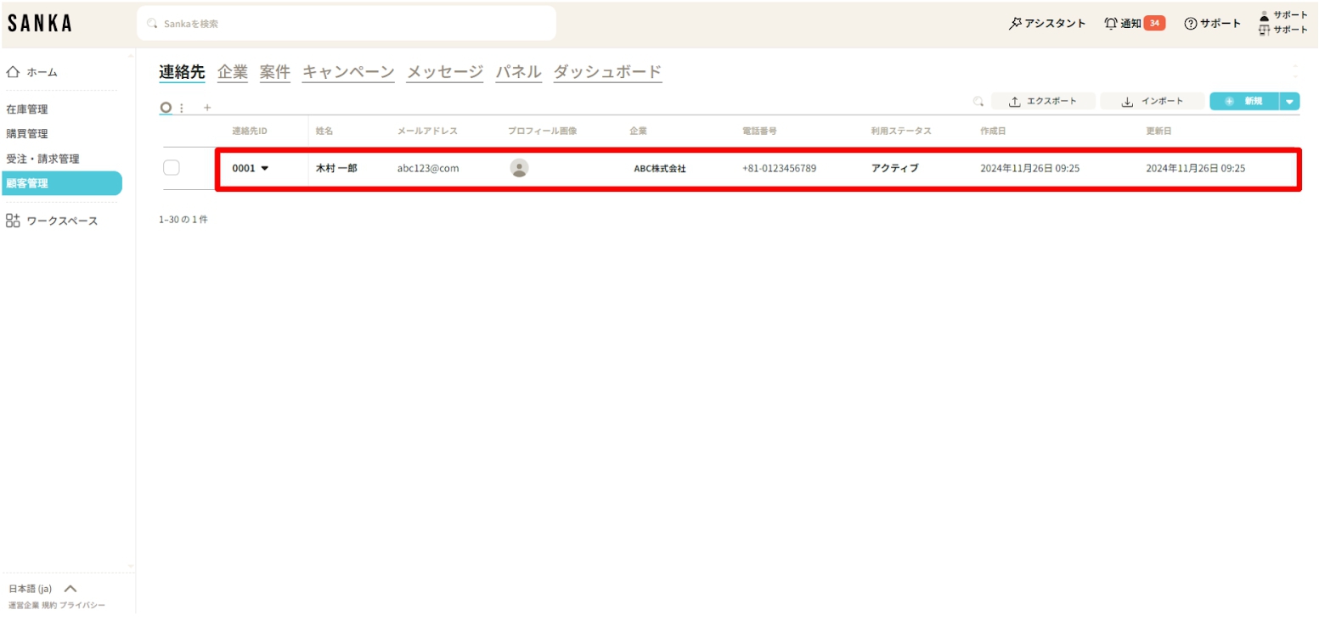Click the インポート button
The height and width of the screenshot is (621, 1319).
tap(1153, 102)
